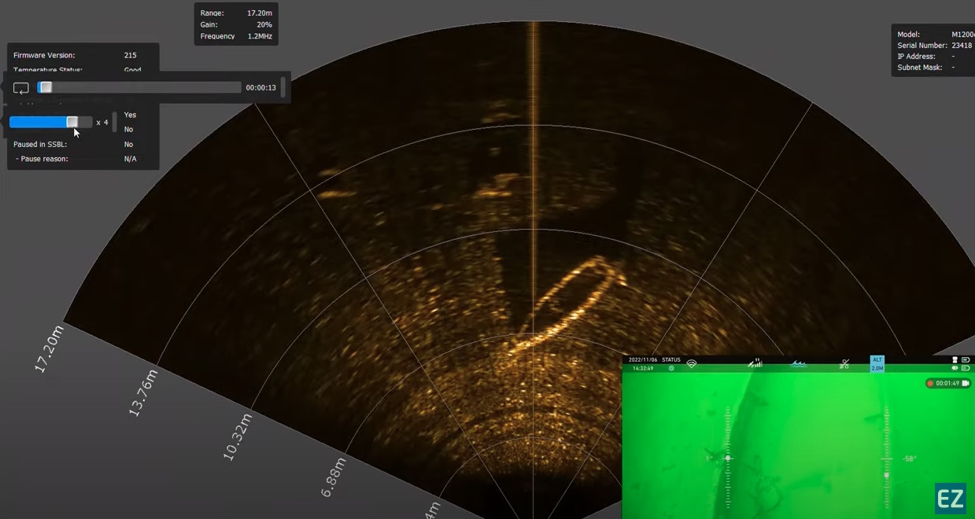Click the Range 17.20m readout

click(x=236, y=13)
